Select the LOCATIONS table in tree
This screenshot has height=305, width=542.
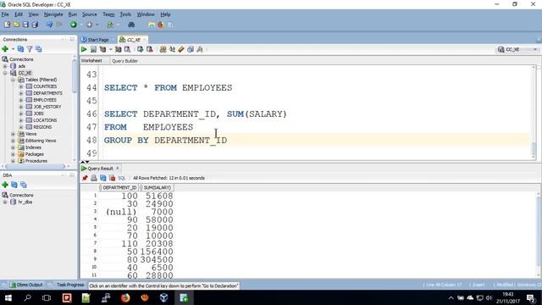45,120
